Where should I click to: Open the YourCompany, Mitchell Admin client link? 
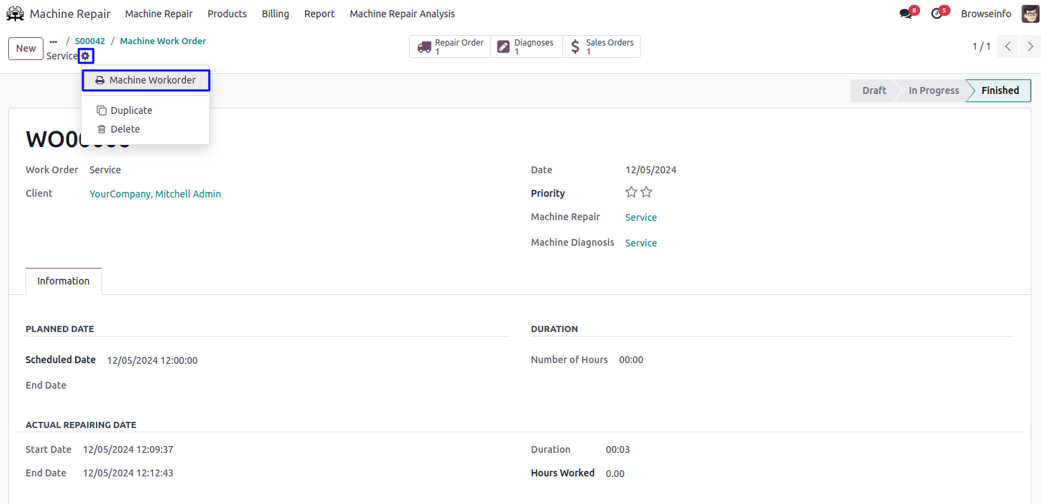pos(155,194)
